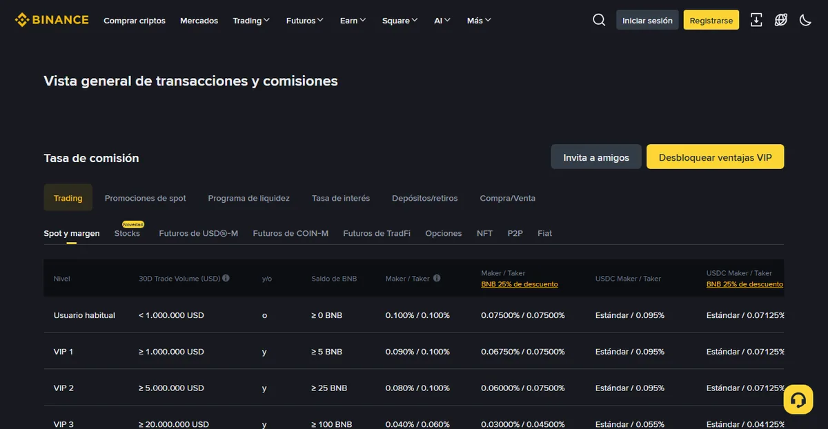Click the Registrarse button
The image size is (828, 429).
click(x=711, y=20)
